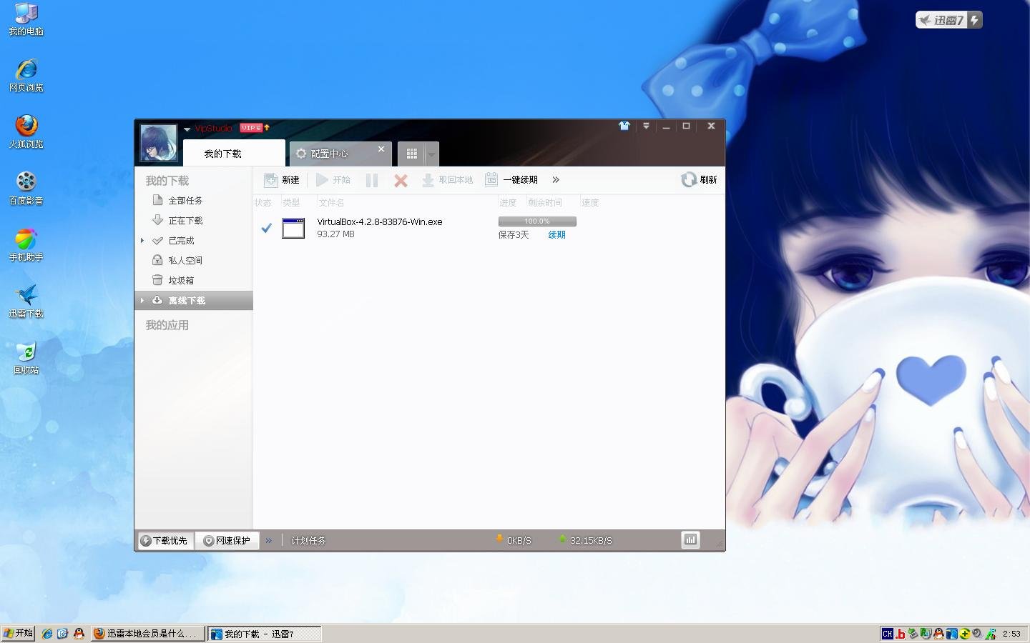1030x643 pixels.
Task: Switch to the 我的下载 tab
Action: [x=223, y=154]
